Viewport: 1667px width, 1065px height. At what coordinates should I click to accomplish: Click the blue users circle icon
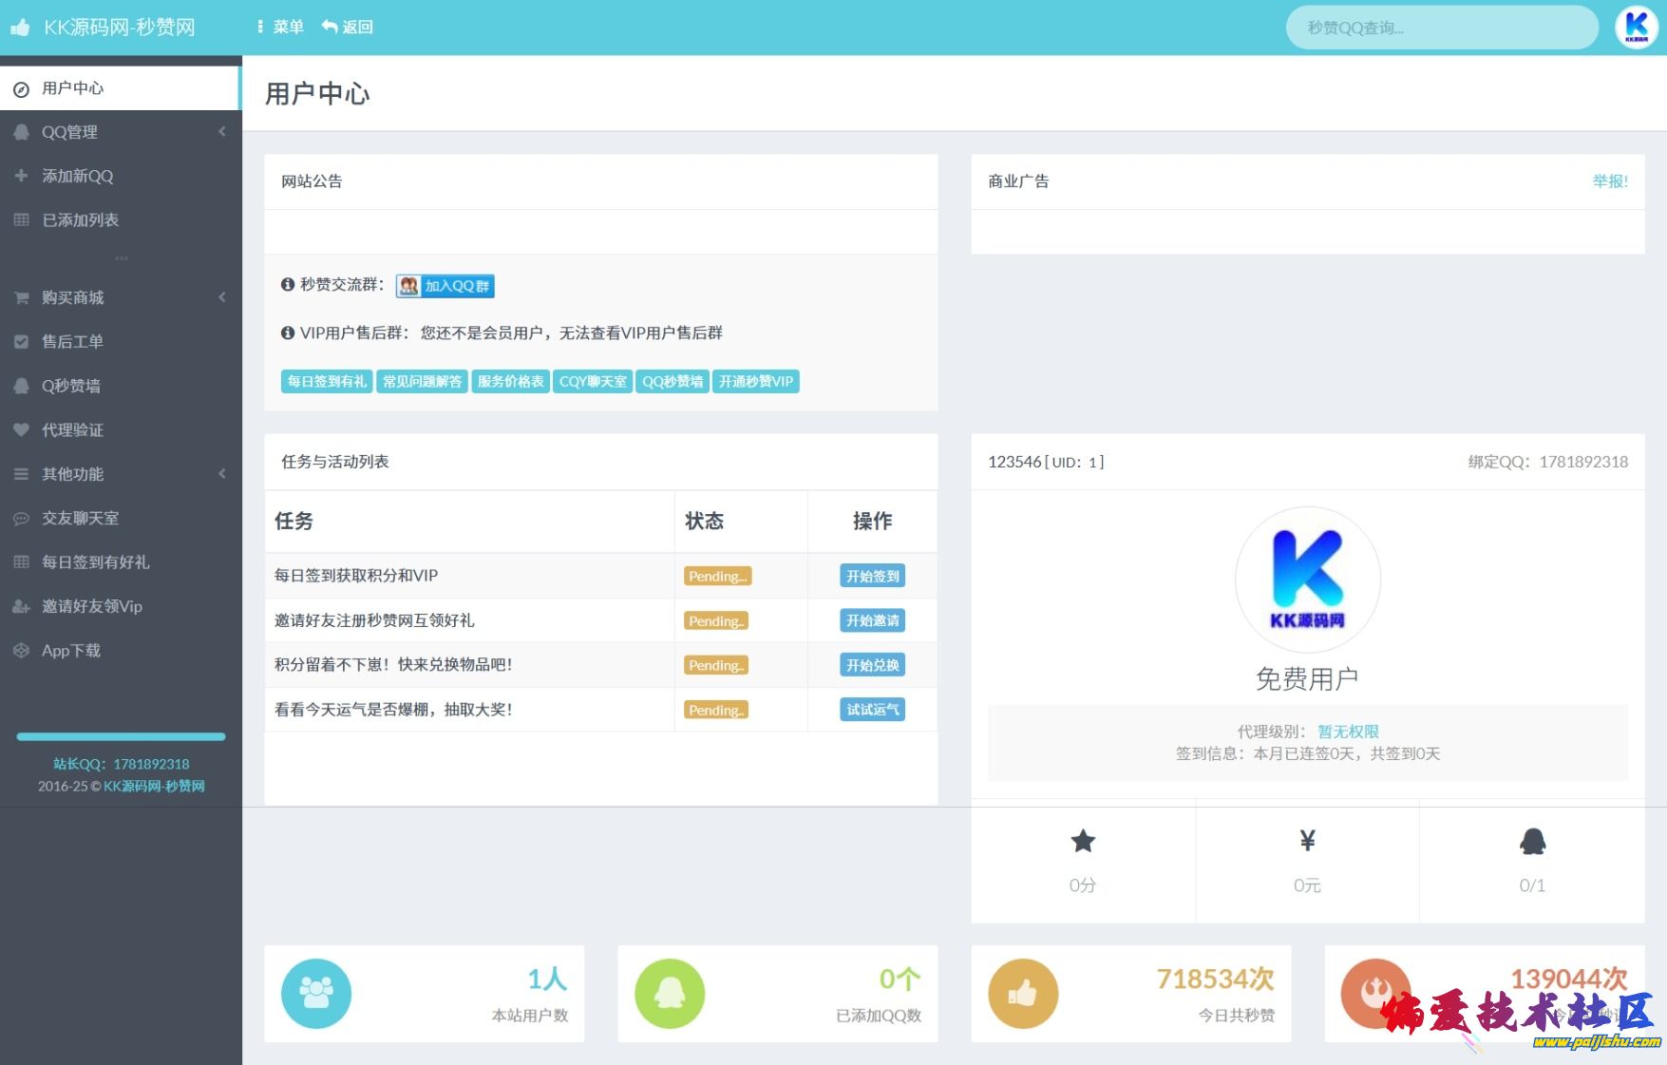pos(316,994)
